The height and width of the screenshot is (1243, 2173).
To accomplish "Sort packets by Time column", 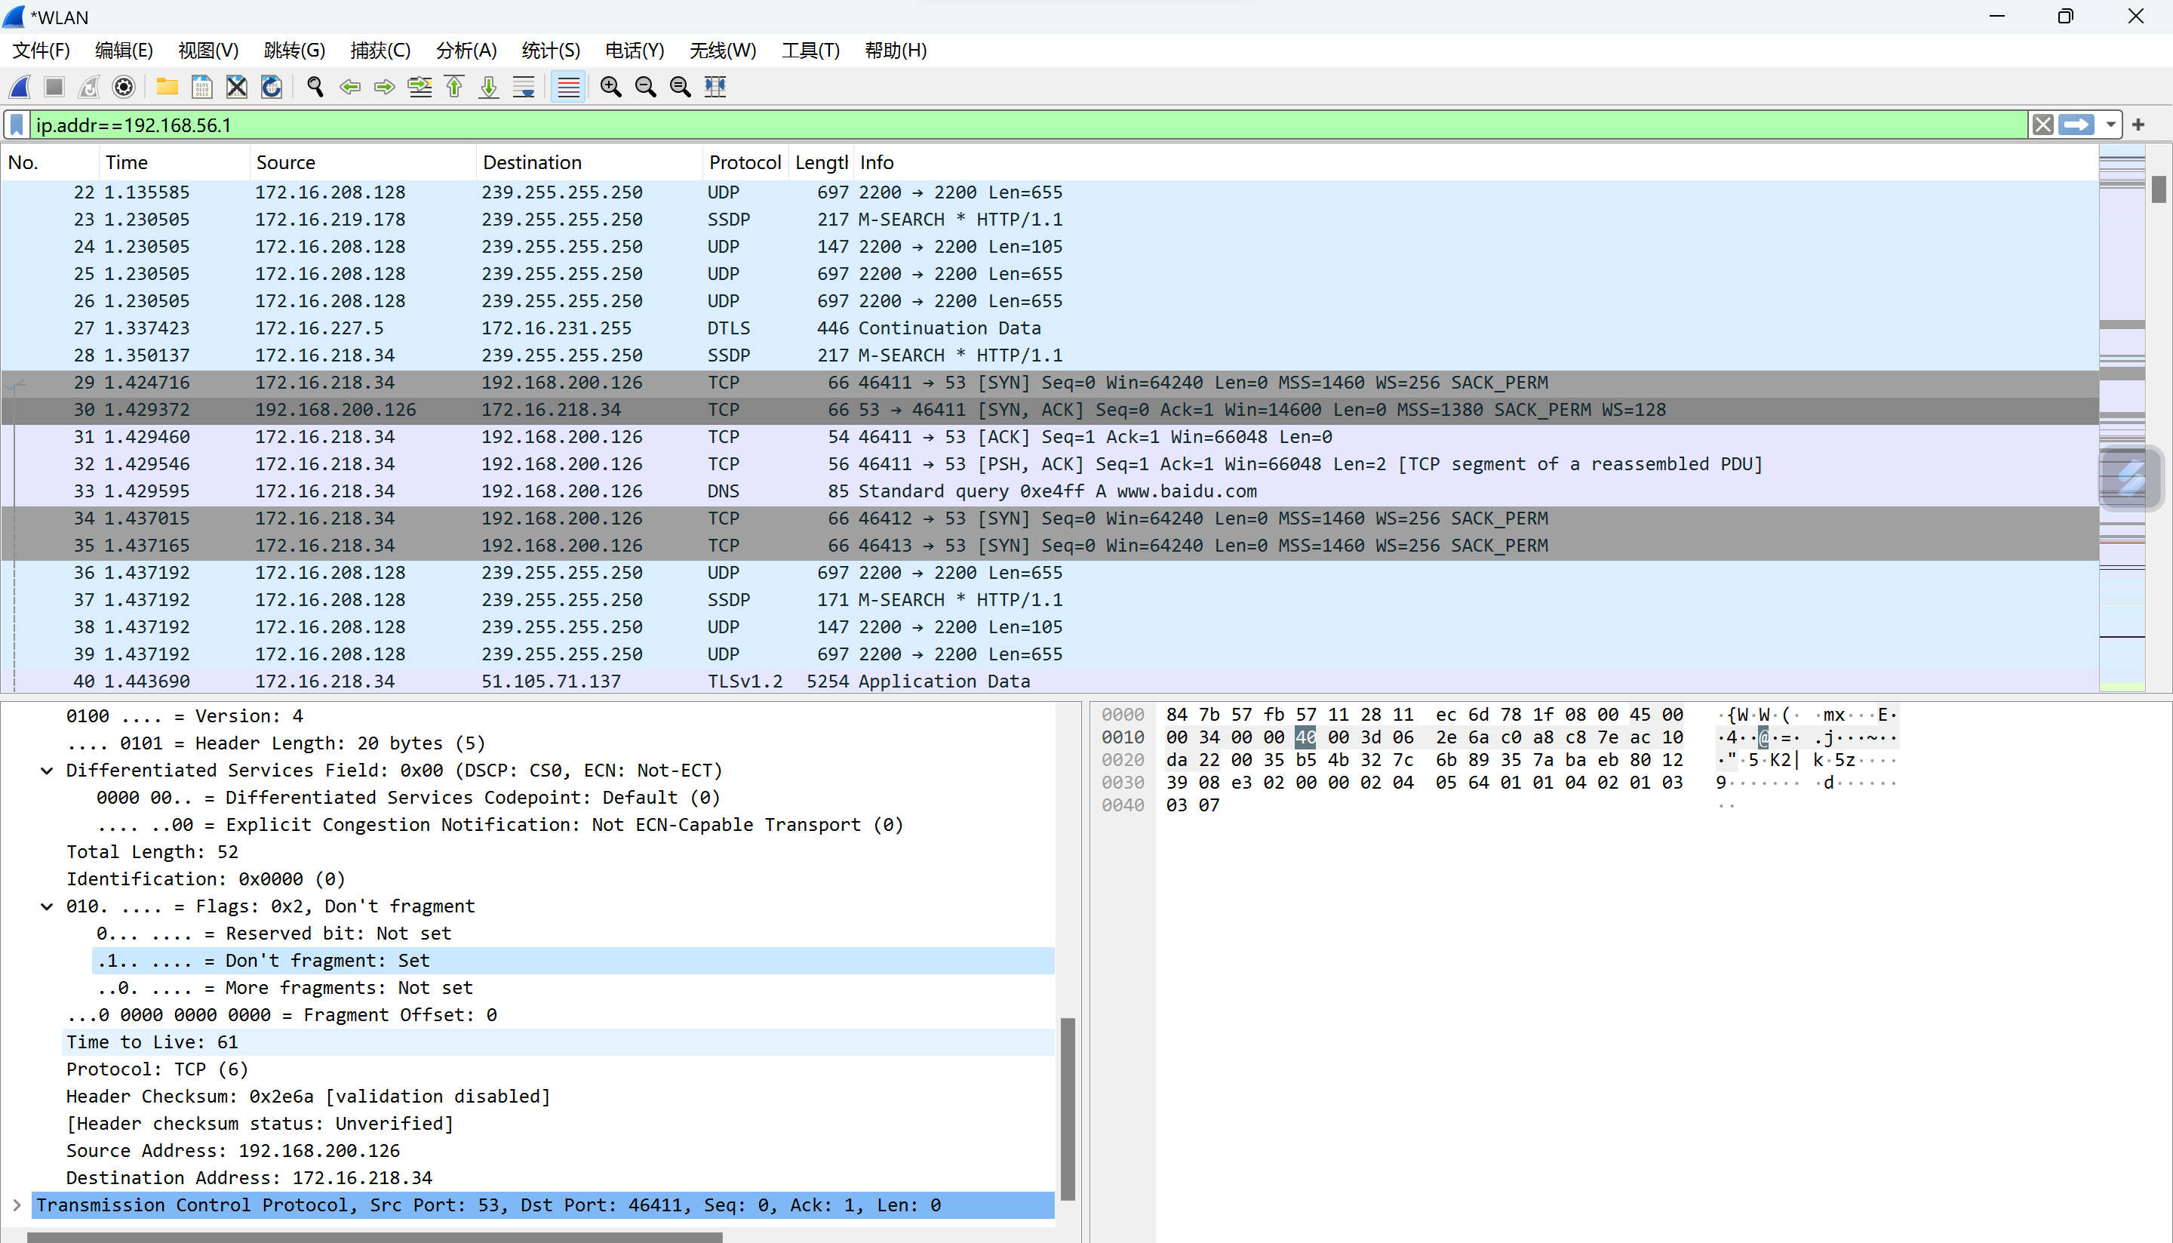I will [x=174, y=162].
